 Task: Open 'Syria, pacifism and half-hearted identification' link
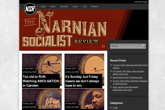pyautogui.click(x=125, y=89)
